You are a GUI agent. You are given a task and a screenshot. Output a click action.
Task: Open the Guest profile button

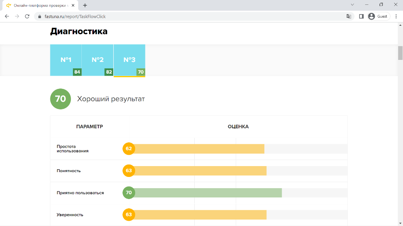point(378,16)
